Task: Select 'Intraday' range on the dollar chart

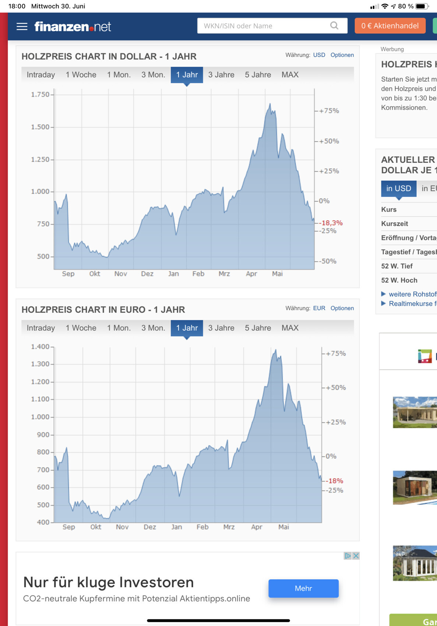Action: click(41, 75)
